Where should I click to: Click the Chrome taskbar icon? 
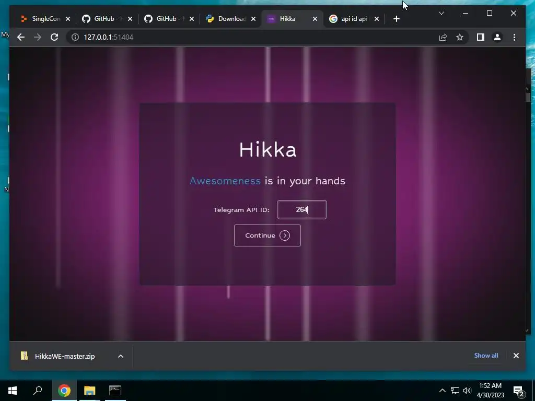click(64, 391)
